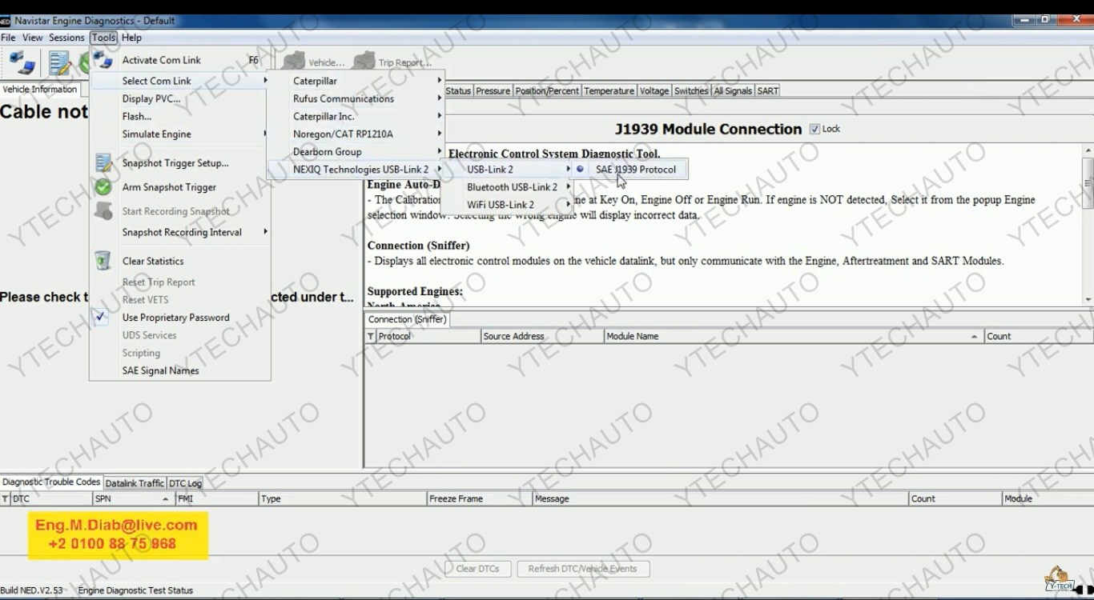
Task: Click the Clear Statistics eraser icon
Action: (x=102, y=260)
